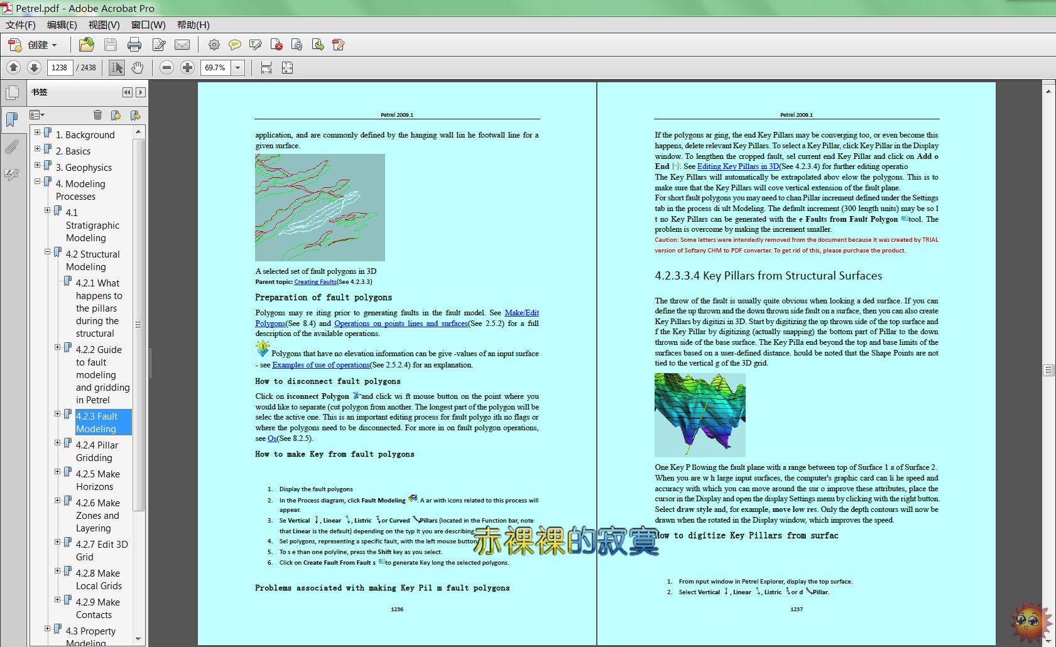Click the bookmarks panel scroll down arrow
The image size is (1056, 647).
click(x=138, y=639)
